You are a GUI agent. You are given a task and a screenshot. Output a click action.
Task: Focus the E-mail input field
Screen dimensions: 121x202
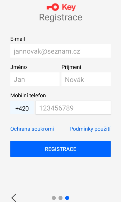click(x=61, y=51)
